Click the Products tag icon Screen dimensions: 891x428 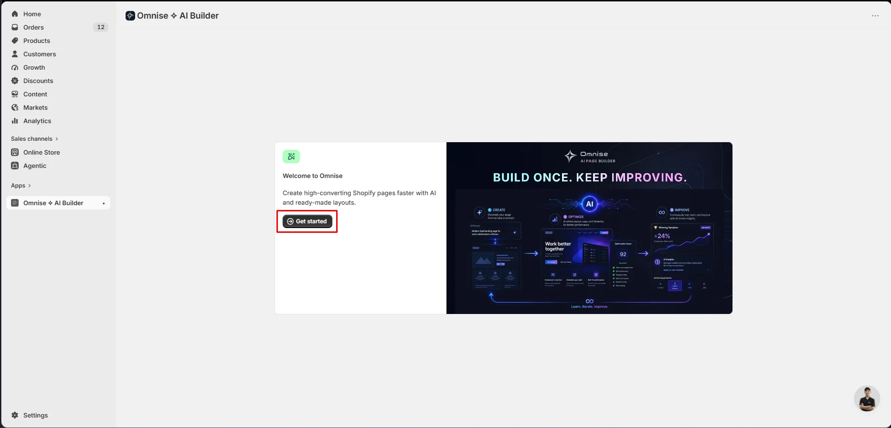pos(15,41)
